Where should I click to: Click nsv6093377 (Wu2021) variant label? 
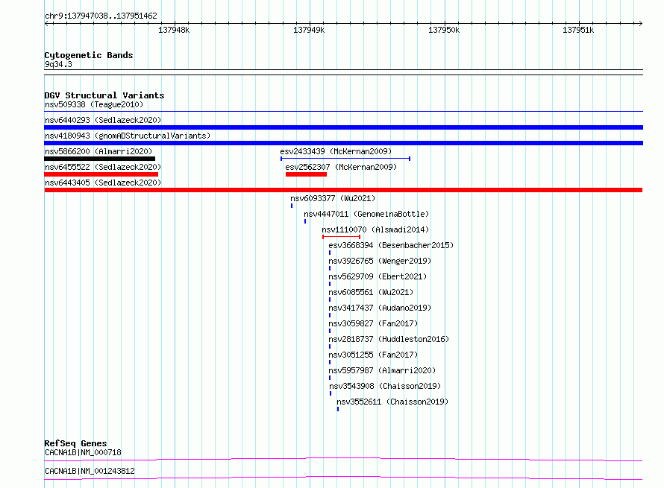point(333,198)
